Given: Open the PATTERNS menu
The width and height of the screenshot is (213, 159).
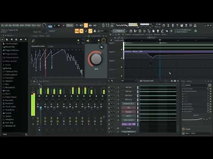Looking at the screenshot, I should 16,25.
